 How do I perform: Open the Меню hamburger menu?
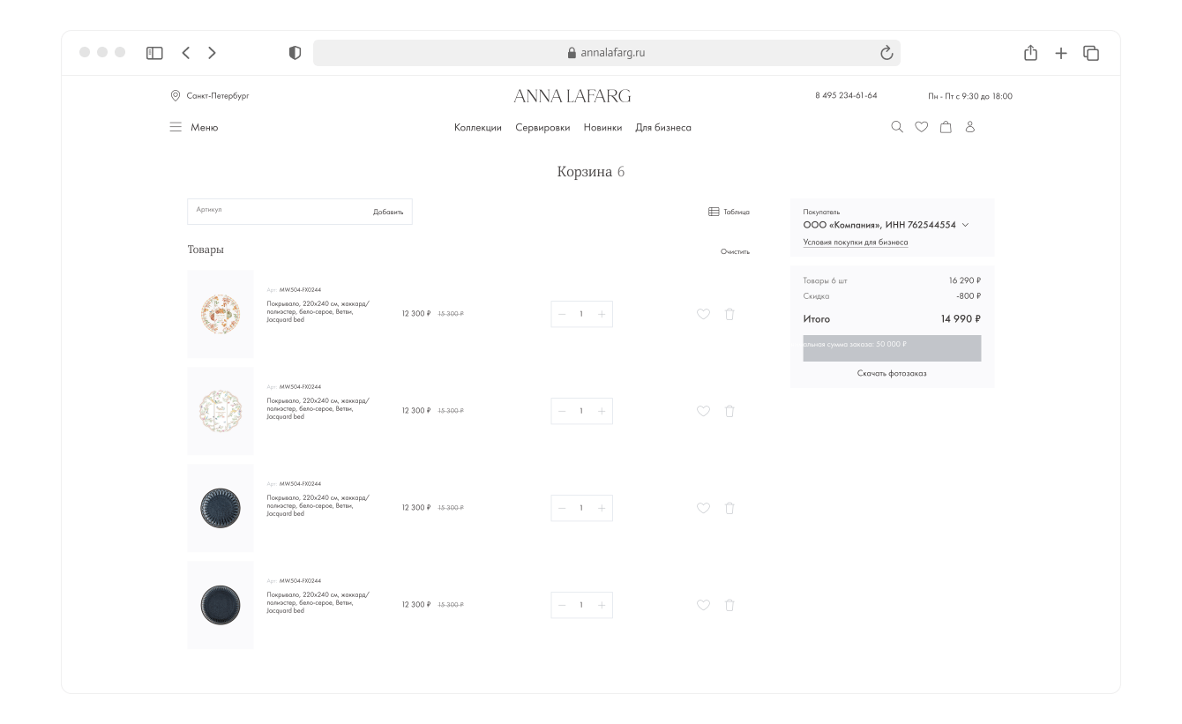pos(193,128)
